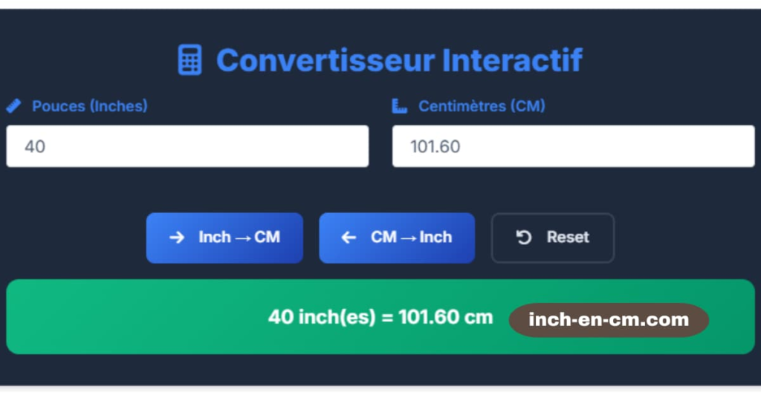The image size is (761, 398).
Task: Click the Convertisseur Interactif heading
Action: (399, 60)
